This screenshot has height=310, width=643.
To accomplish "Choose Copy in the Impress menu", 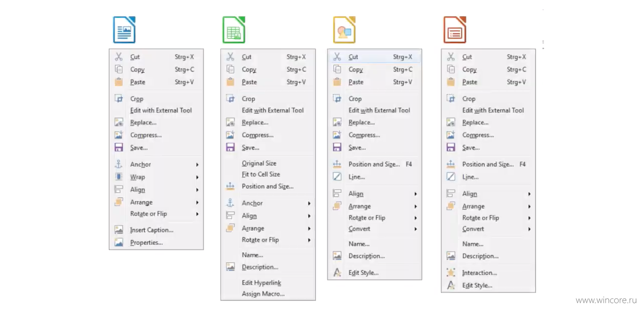I will pos(469,70).
